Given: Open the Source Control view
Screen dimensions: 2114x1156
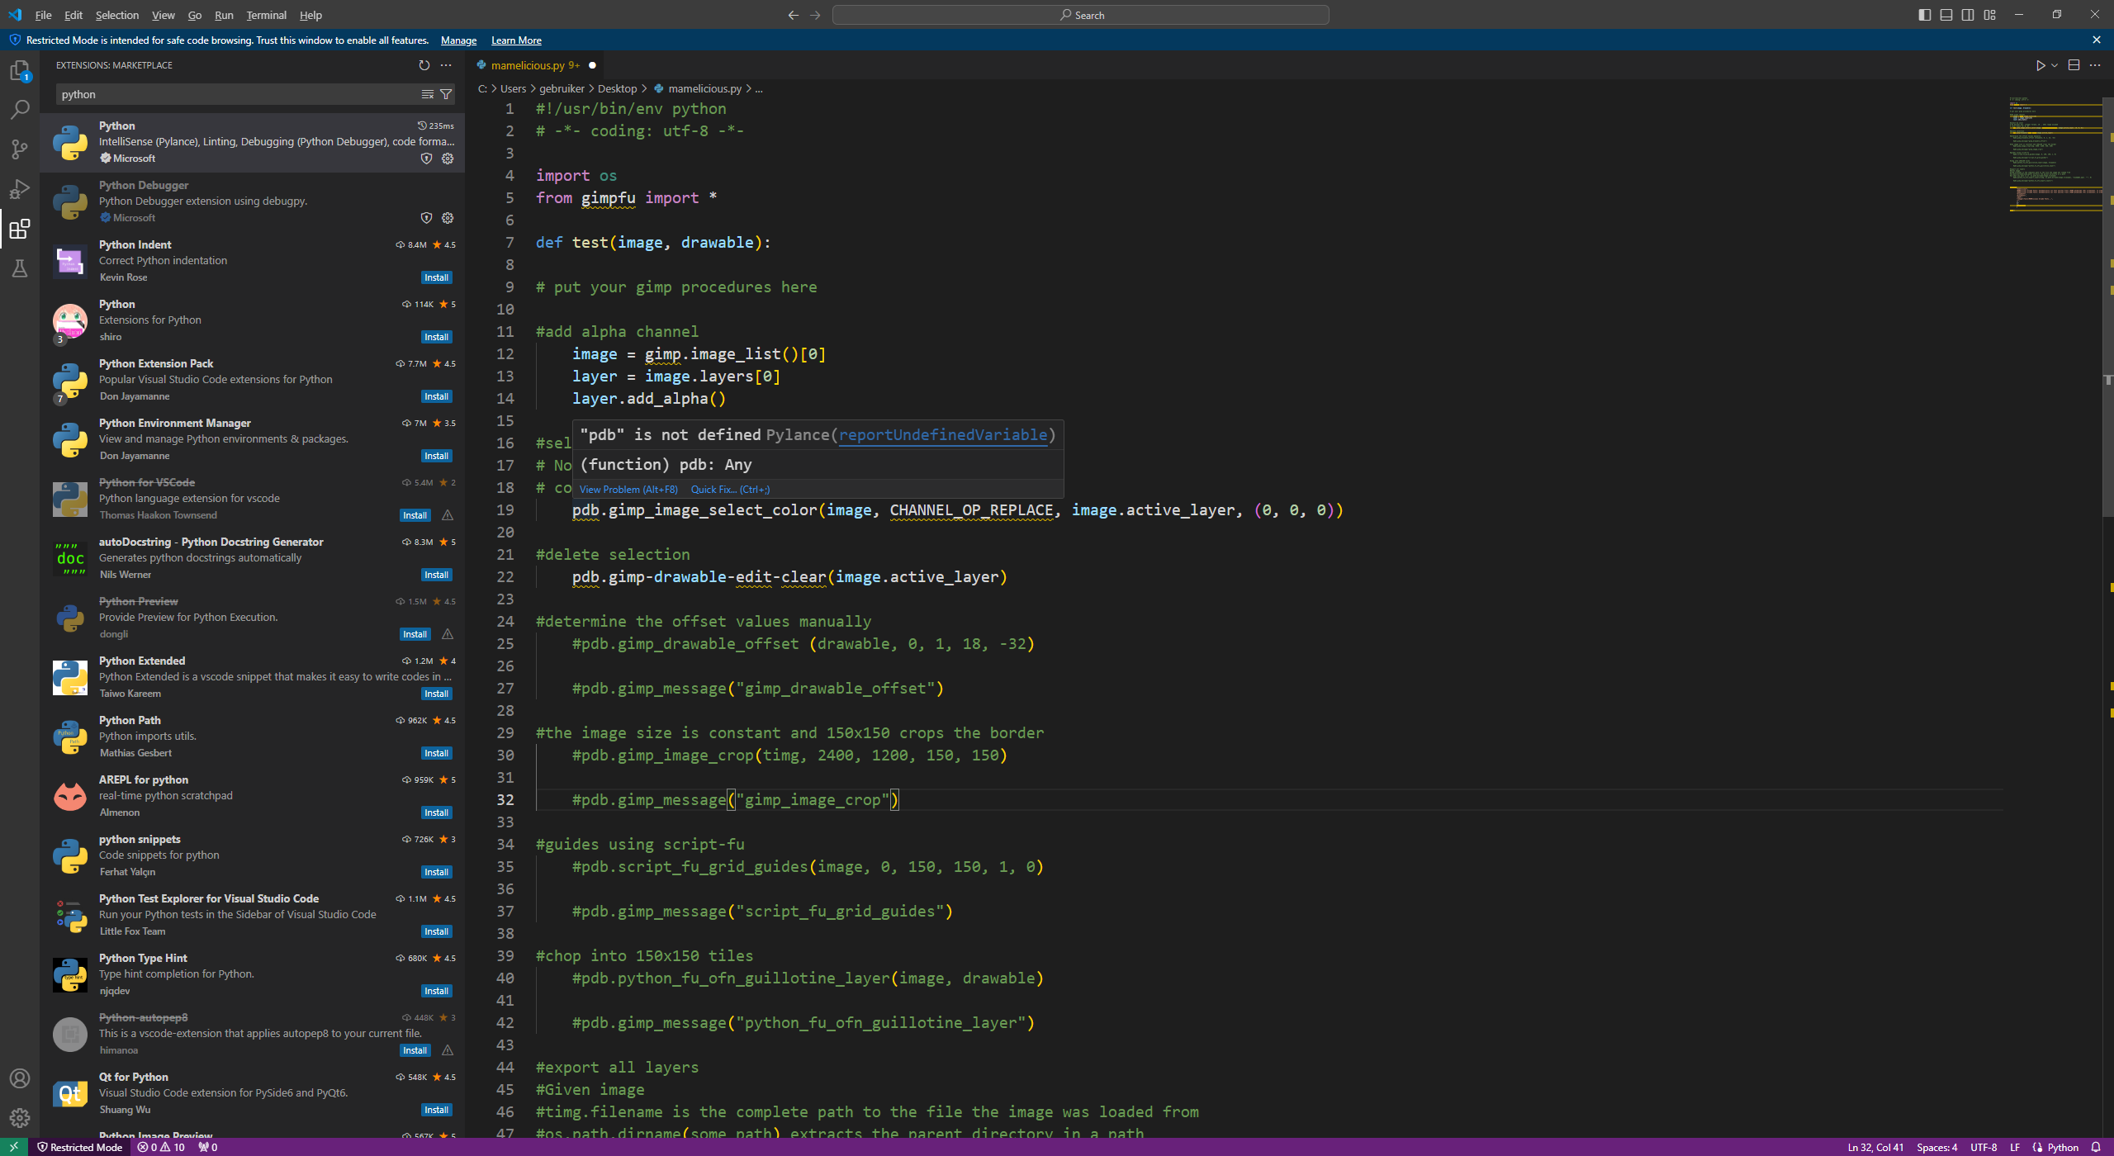Looking at the screenshot, I should click(x=20, y=149).
